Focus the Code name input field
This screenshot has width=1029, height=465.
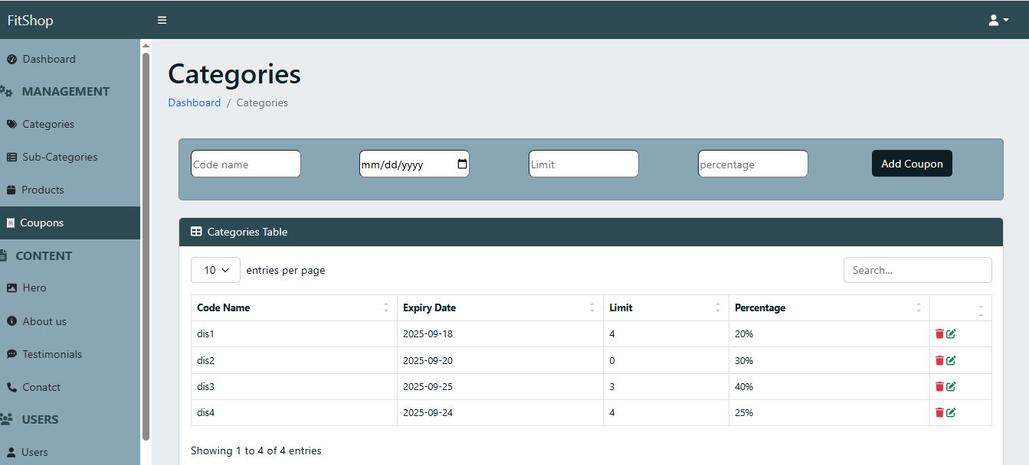(245, 164)
